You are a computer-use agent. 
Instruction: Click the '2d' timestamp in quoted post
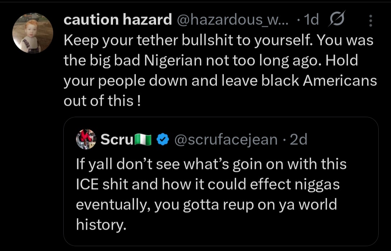coord(298,139)
